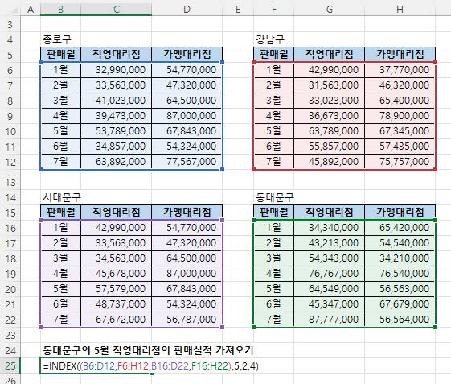Select the cell with 45,678,000
The image size is (451, 384).
click(117, 274)
